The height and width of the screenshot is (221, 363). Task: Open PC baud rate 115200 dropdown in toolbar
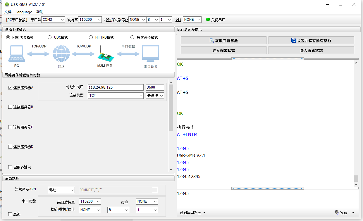[x=90, y=20]
